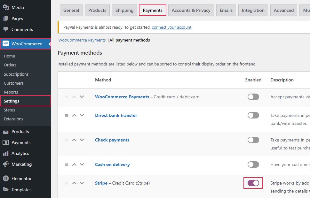Open Stripe method settings link
The image size is (310, 198).
[x=101, y=183]
